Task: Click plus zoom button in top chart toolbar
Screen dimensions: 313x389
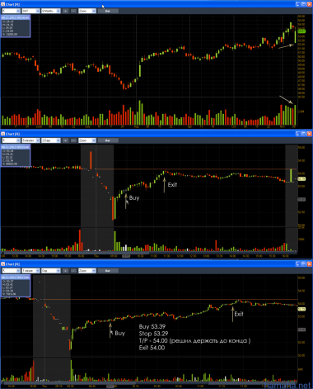Action: point(65,11)
